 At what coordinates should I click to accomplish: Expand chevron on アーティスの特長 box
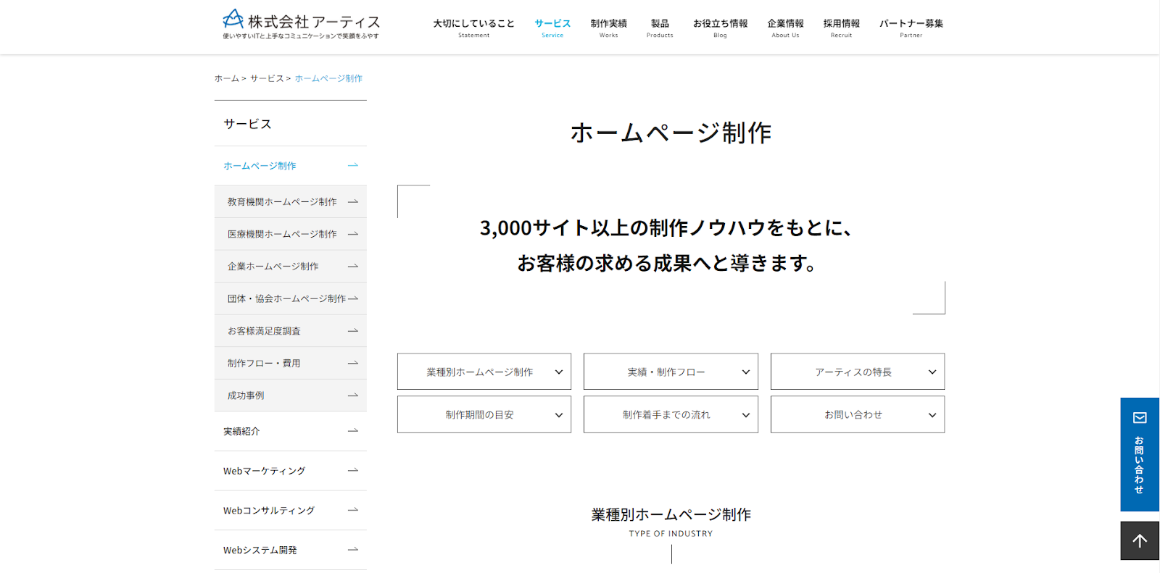tap(932, 372)
